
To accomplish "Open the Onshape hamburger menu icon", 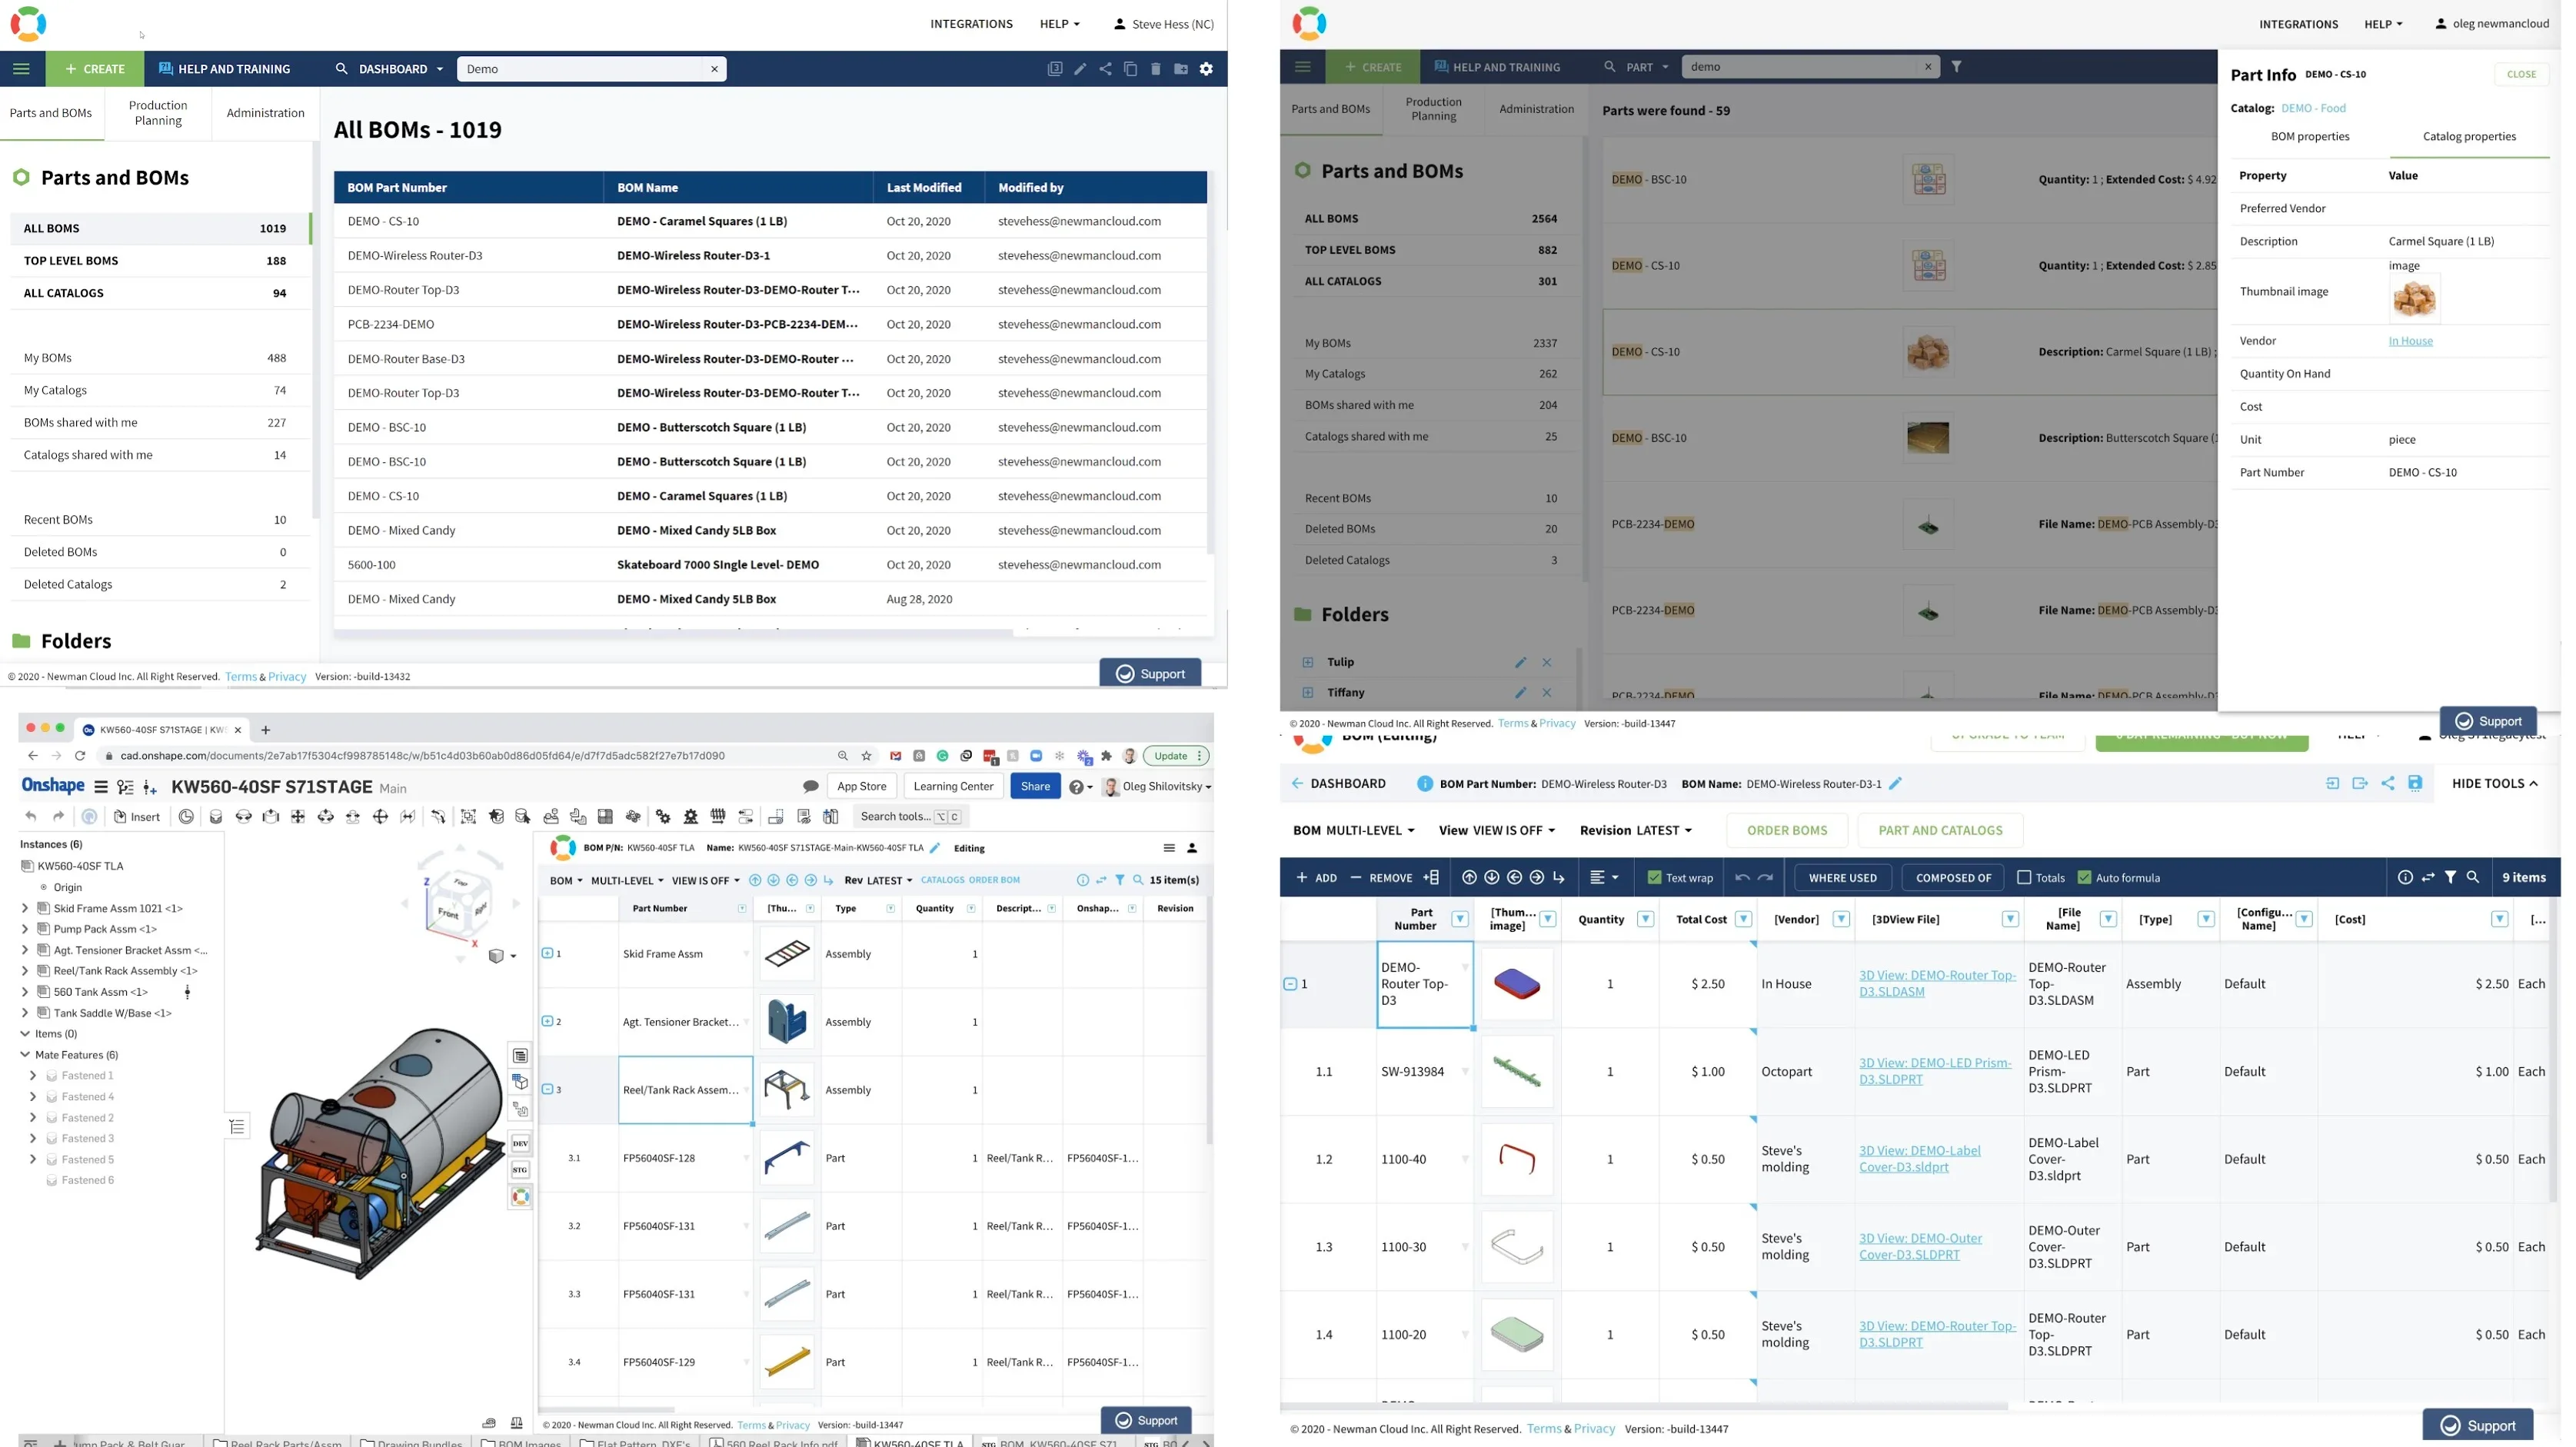I will [x=101, y=787].
